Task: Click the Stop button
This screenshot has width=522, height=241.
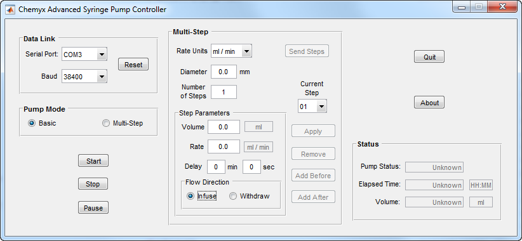Action: pos(93,184)
